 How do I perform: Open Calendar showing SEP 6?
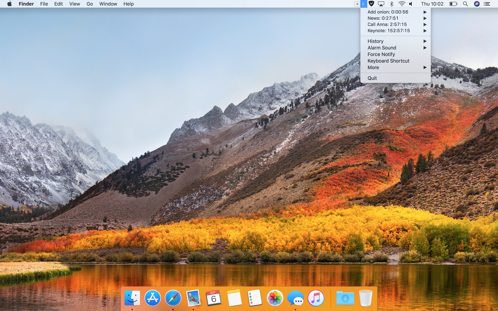tap(213, 298)
